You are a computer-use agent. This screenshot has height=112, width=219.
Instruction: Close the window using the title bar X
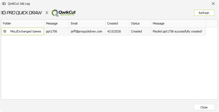tap(213, 4)
